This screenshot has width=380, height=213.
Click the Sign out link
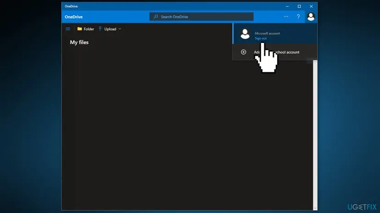(261, 38)
